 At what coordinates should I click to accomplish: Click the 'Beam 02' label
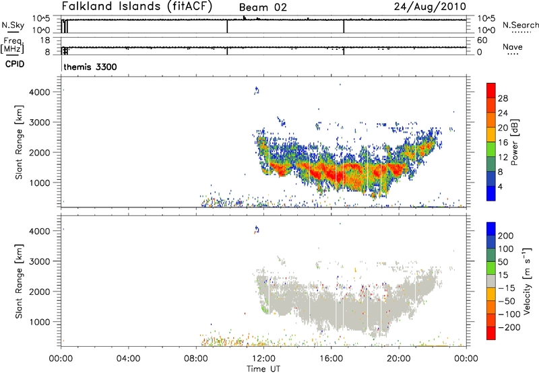tap(263, 7)
